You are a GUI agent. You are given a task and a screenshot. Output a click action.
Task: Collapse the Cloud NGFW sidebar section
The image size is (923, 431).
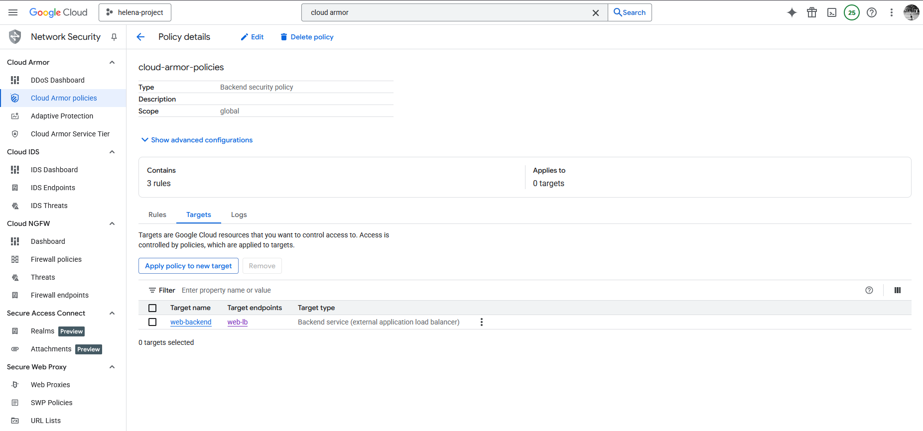(112, 223)
